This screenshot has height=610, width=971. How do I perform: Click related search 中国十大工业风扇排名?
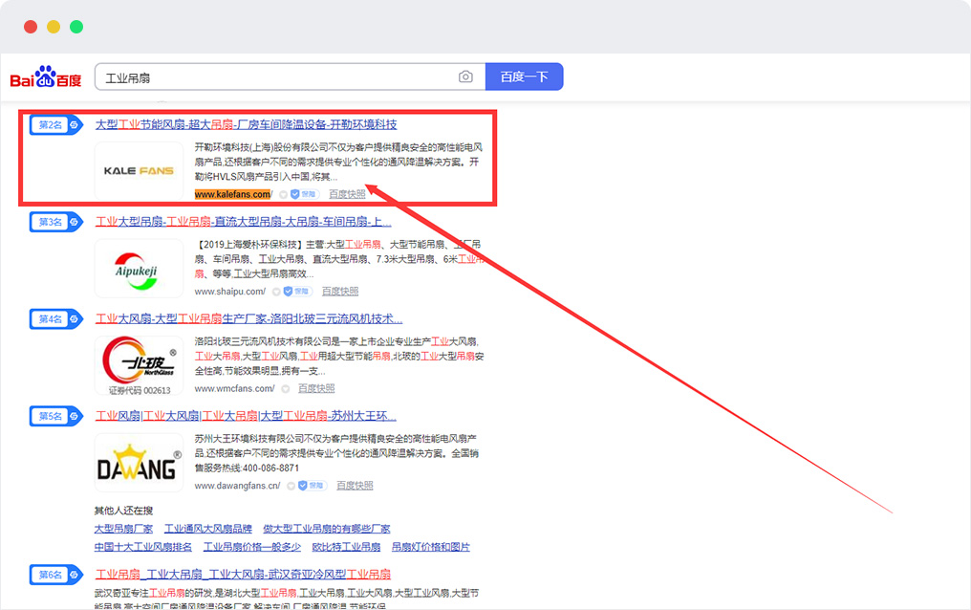[143, 547]
